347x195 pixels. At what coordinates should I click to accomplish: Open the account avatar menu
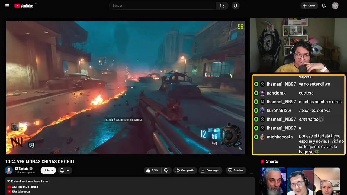coord(335,6)
